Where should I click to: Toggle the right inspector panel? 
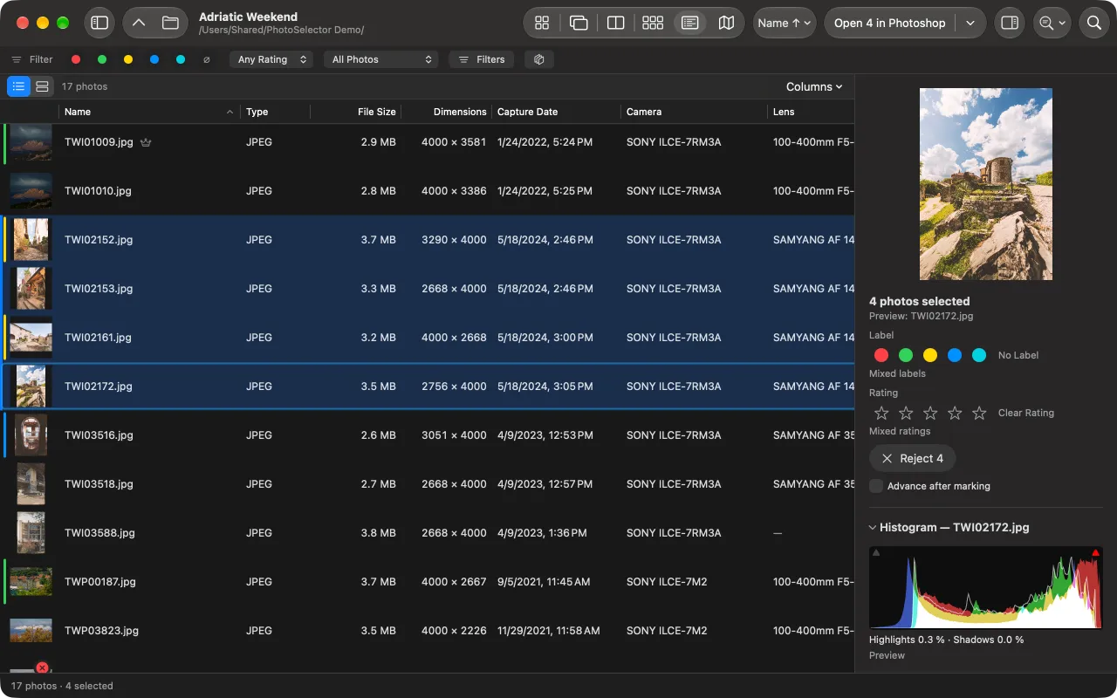1010,23
